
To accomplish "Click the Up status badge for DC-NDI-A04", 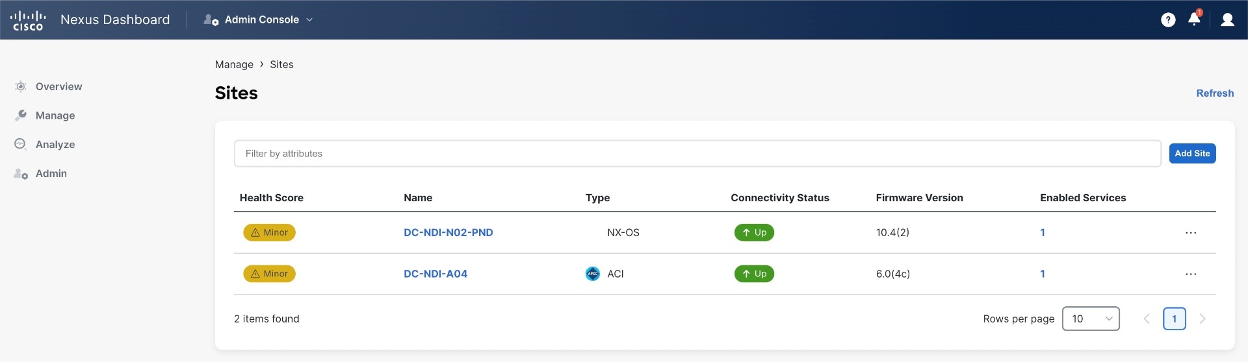I will (754, 274).
